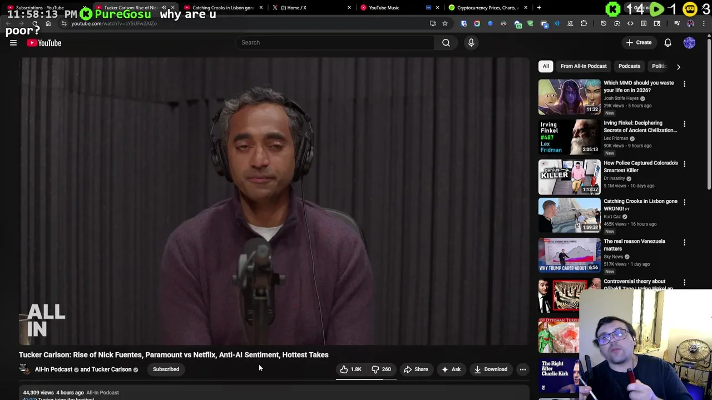Go to YouTube home via logo
Viewport: 712px width, 400px height.
coord(44,43)
